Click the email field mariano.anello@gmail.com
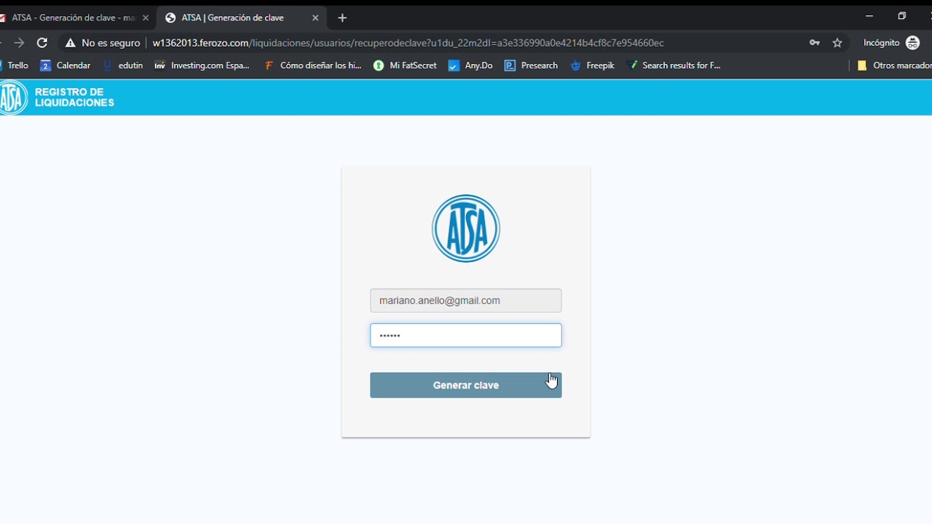This screenshot has height=524, width=932. (465, 301)
